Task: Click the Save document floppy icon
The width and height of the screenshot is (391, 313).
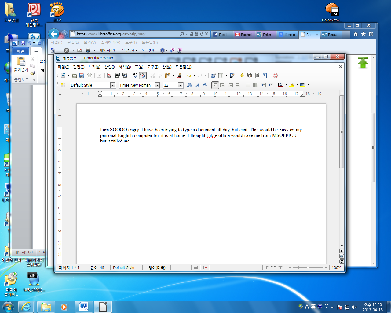Action: (82, 75)
